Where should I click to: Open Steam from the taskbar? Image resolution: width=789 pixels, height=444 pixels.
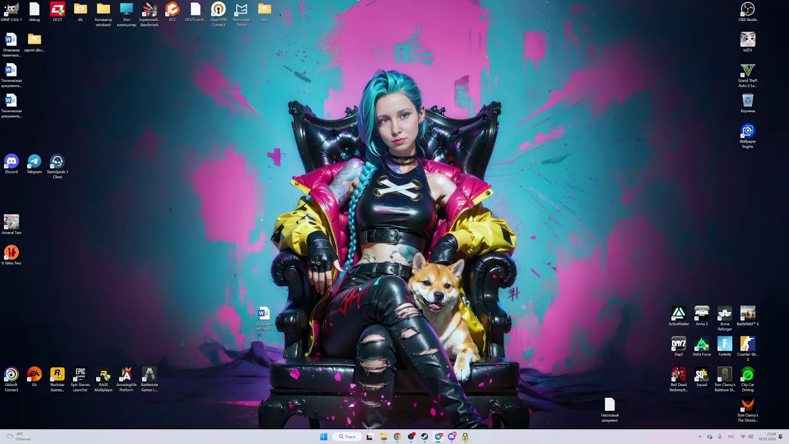(x=424, y=437)
